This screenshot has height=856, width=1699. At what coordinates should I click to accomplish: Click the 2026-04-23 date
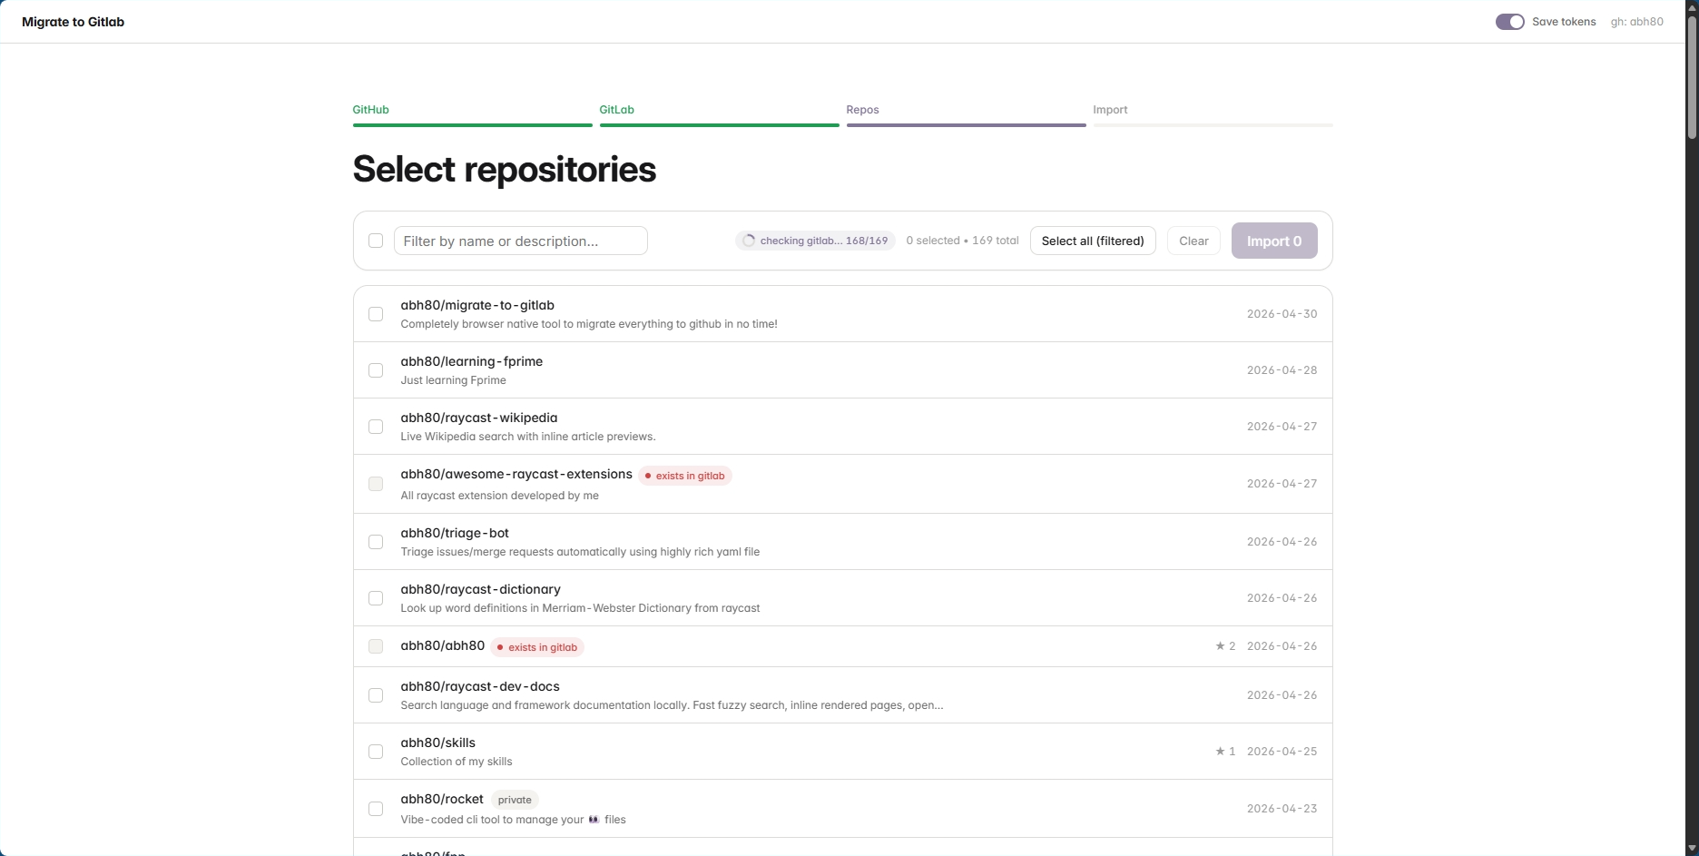1282,809
